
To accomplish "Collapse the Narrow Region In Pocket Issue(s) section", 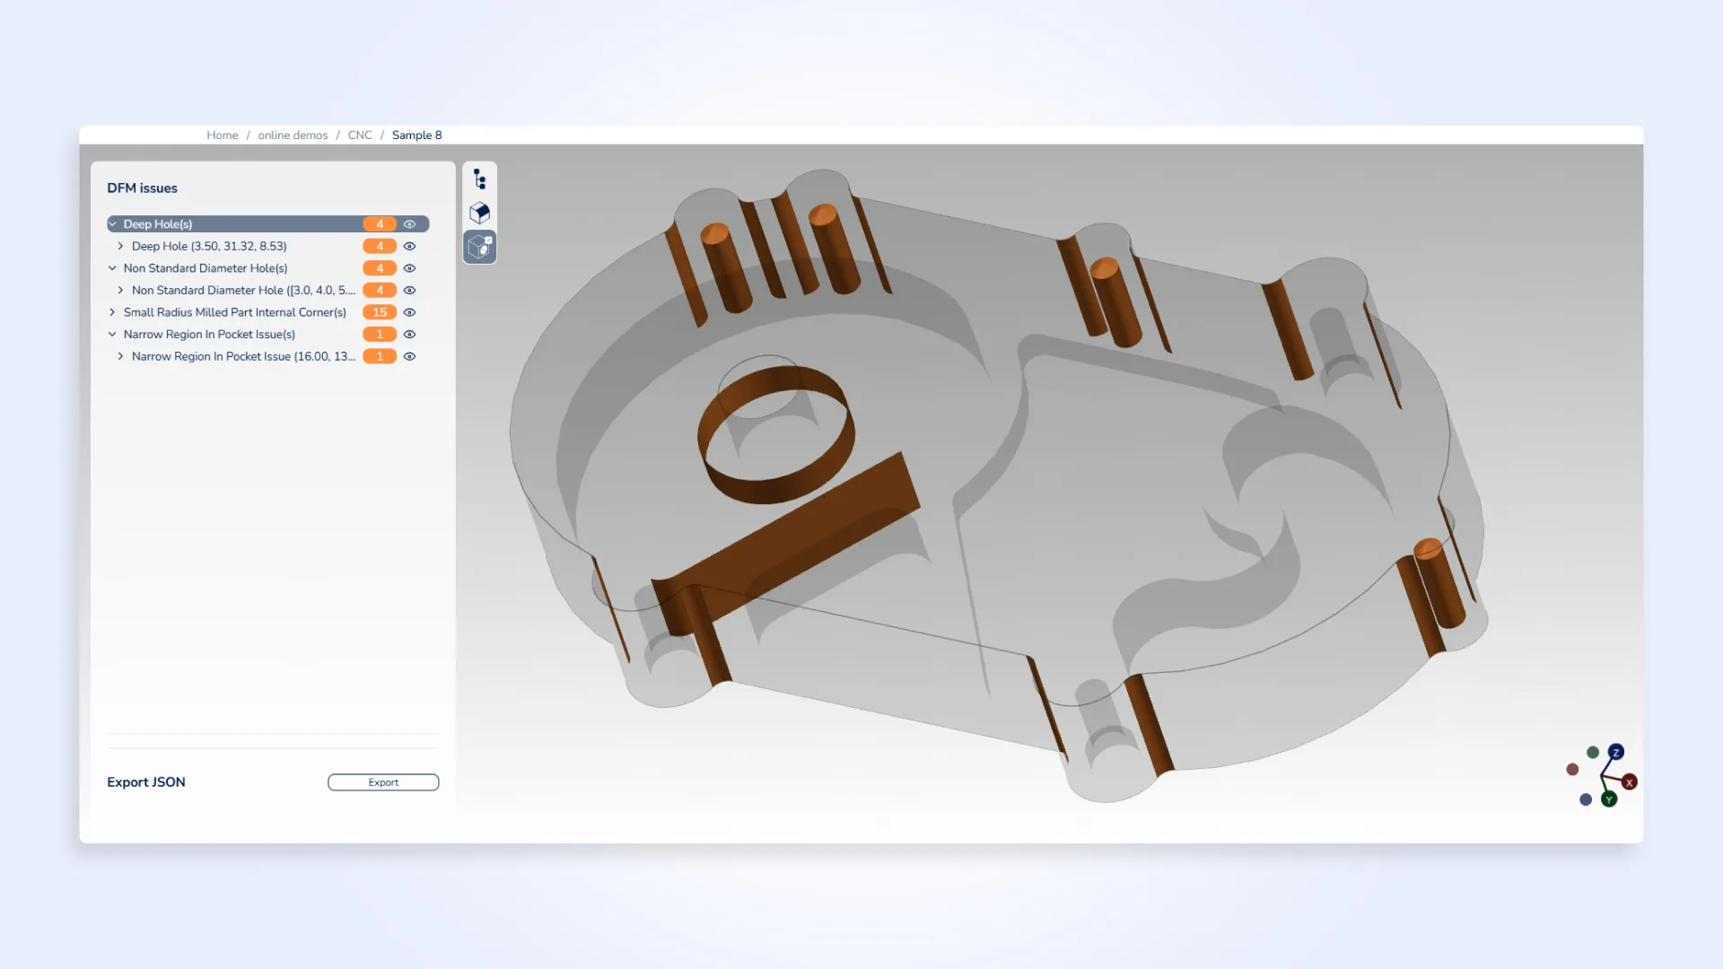I will 112,334.
